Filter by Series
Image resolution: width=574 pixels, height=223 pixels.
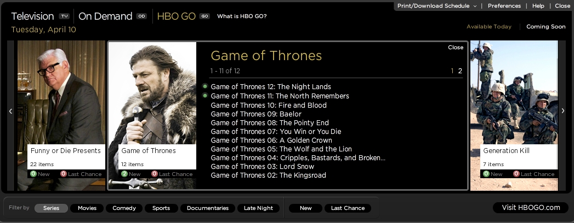[51, 208]
